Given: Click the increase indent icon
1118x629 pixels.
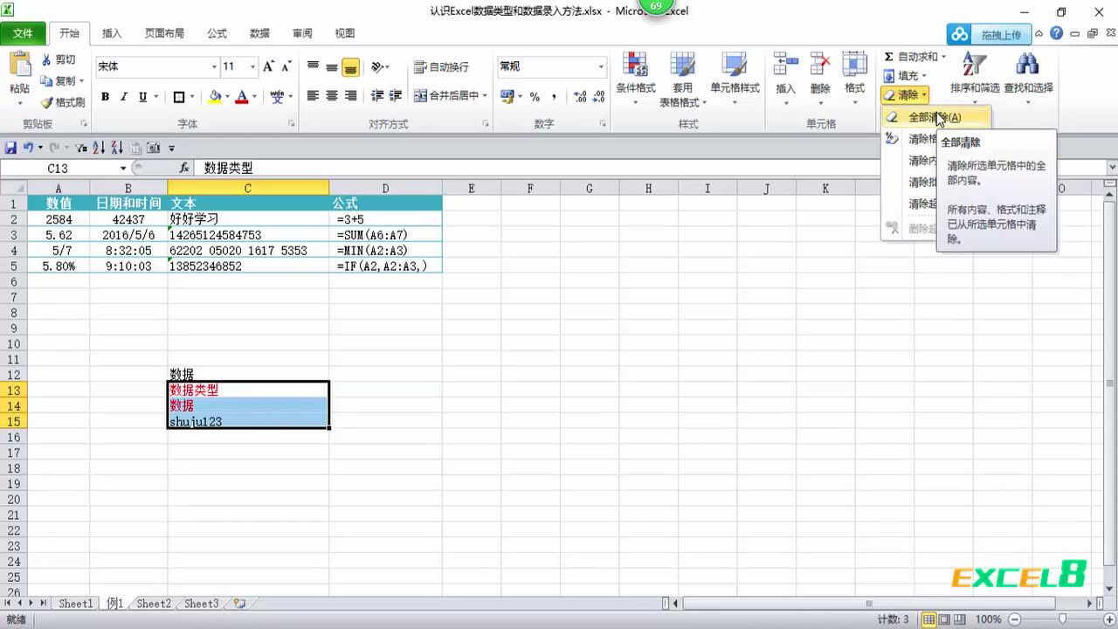Looking at the screenshot, I should point(396,96).
